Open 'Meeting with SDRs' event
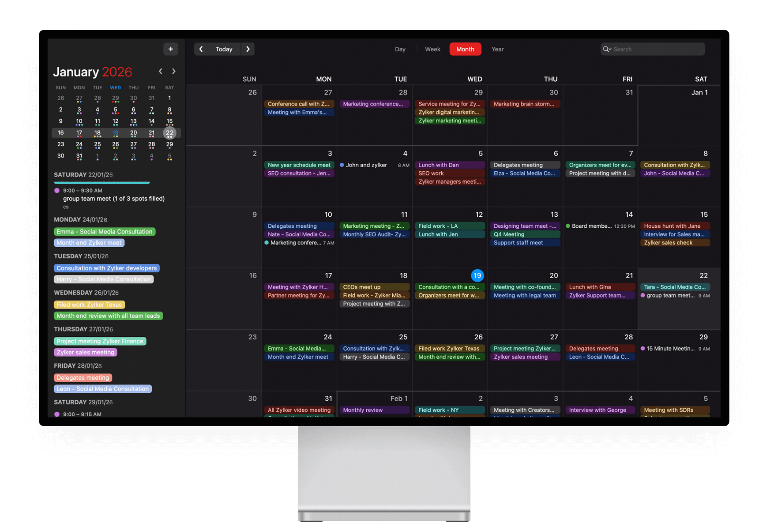The width and height of the screenshot is (769, 522). (676, 410)
